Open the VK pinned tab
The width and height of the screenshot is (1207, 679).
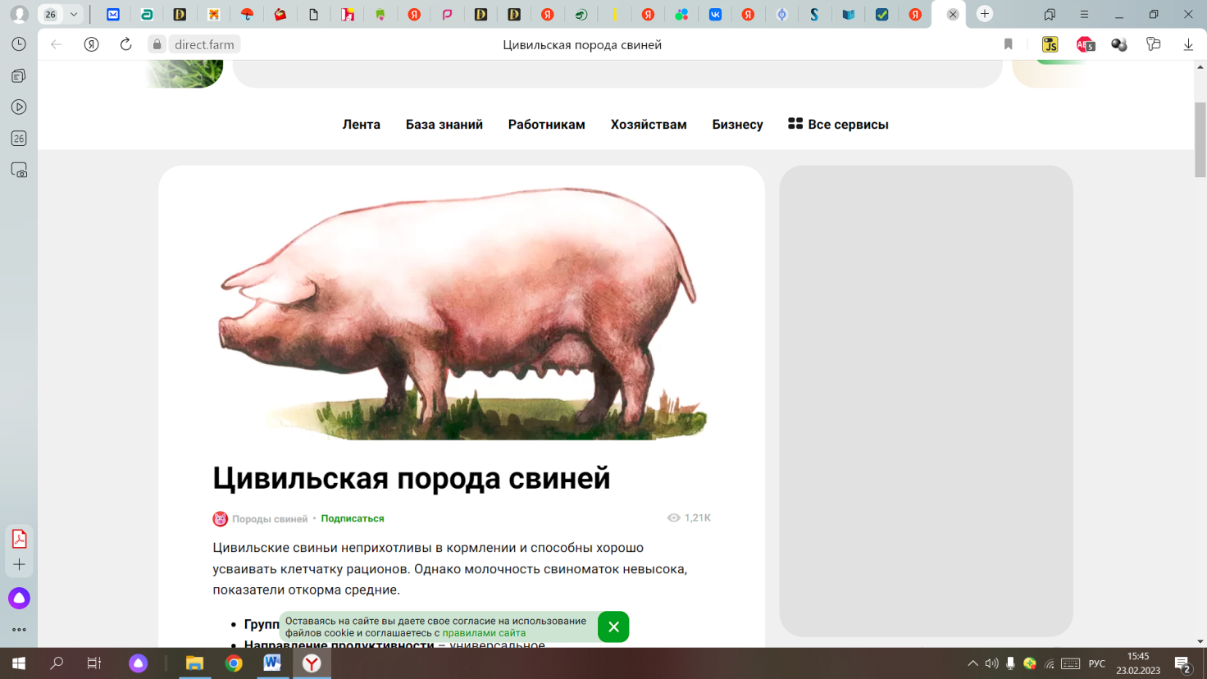point(715,15)
